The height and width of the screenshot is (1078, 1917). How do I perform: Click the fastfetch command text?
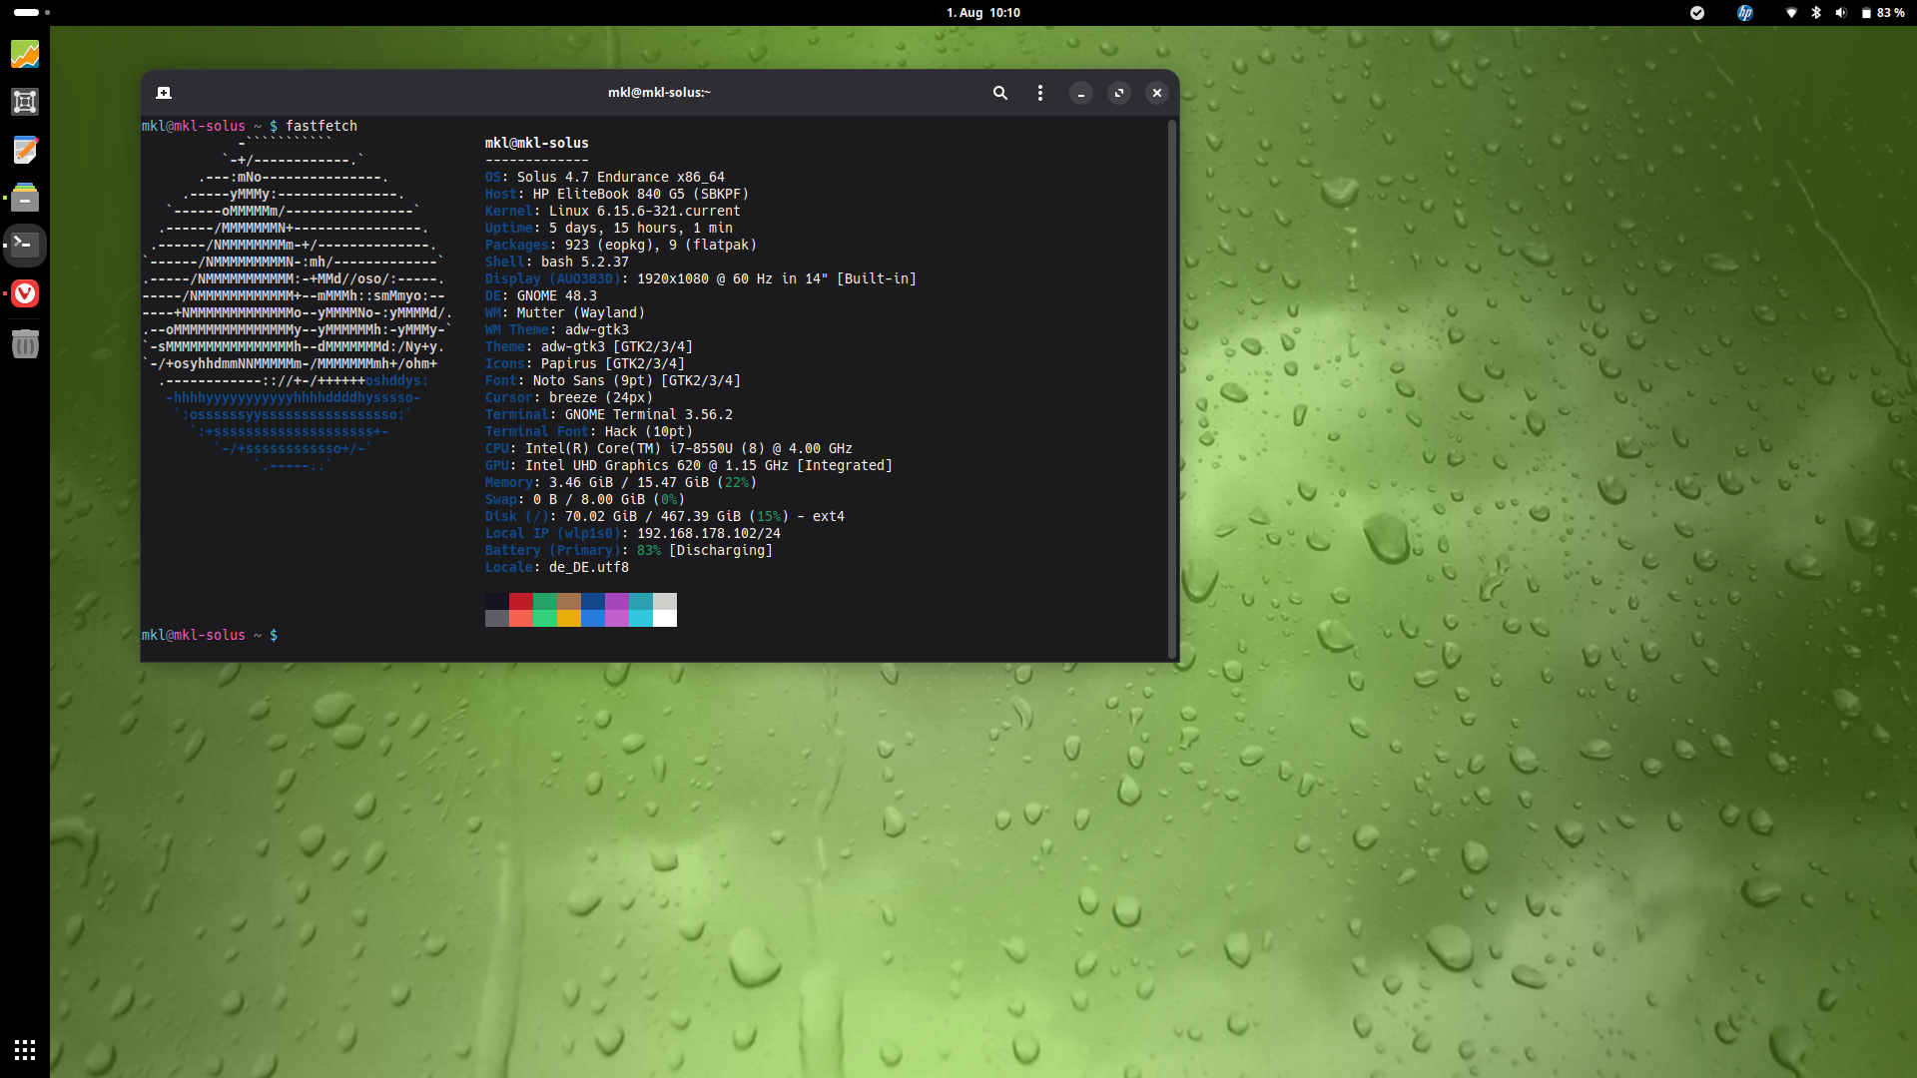click(x=321, y=126)
